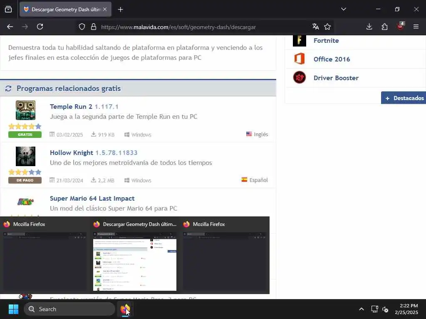Click the GRATIS badge under Temple Run

tap(25, 135)
